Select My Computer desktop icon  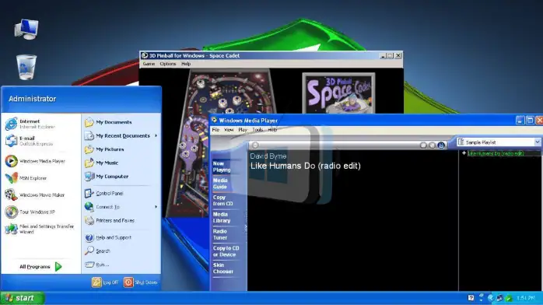point(26,29)
